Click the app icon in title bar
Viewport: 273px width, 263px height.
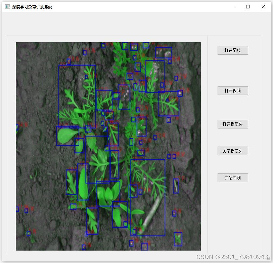pyautogui.click(x=7, y=7)
